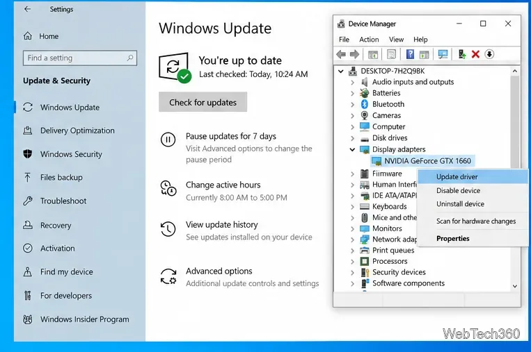
Task: Click the Settings back arrow
Action: tap(27, 9)
